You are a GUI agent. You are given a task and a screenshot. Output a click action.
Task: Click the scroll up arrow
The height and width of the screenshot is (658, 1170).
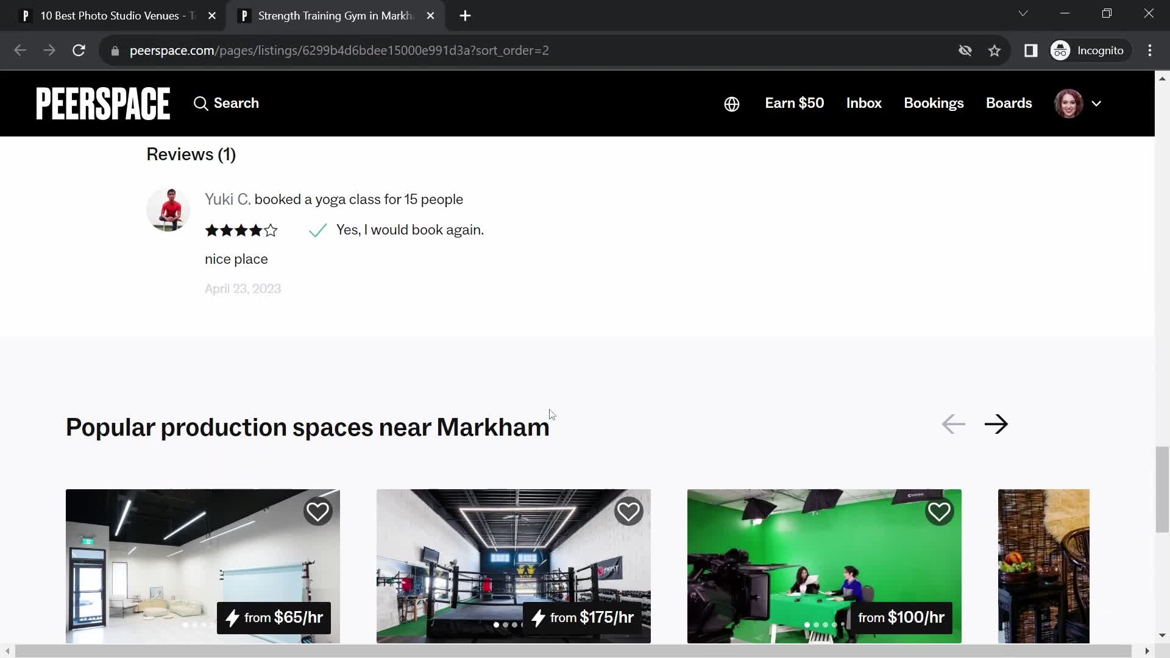[x=1163, y=79]
